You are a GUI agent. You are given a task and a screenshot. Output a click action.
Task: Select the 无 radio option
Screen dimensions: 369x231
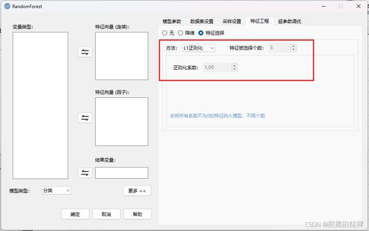click(x=165, y=33)
